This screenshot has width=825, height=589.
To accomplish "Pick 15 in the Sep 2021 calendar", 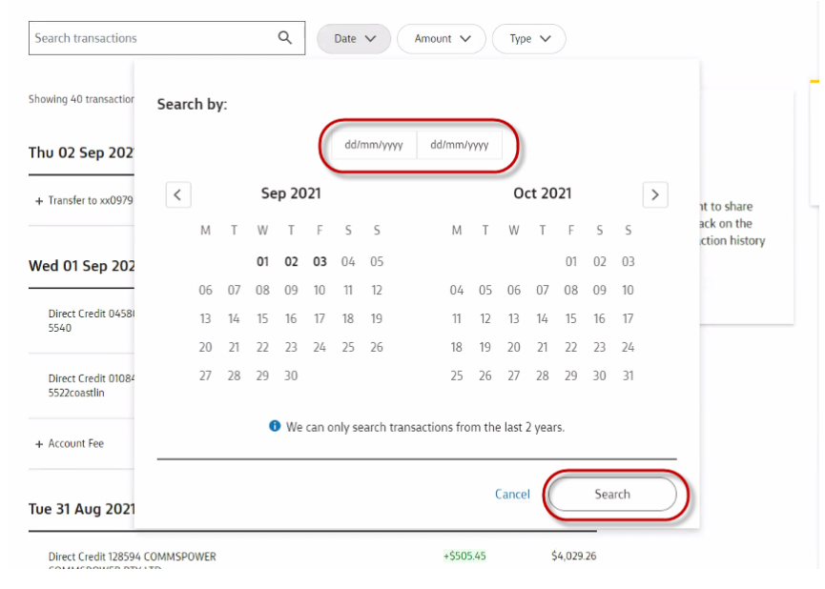I will tap(262, 319).
